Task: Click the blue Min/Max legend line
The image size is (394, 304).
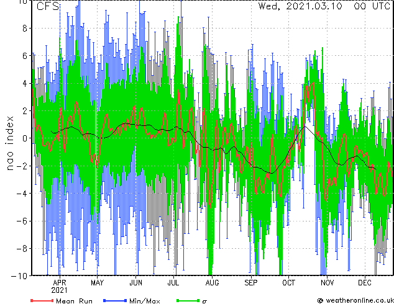Action: 115,300
